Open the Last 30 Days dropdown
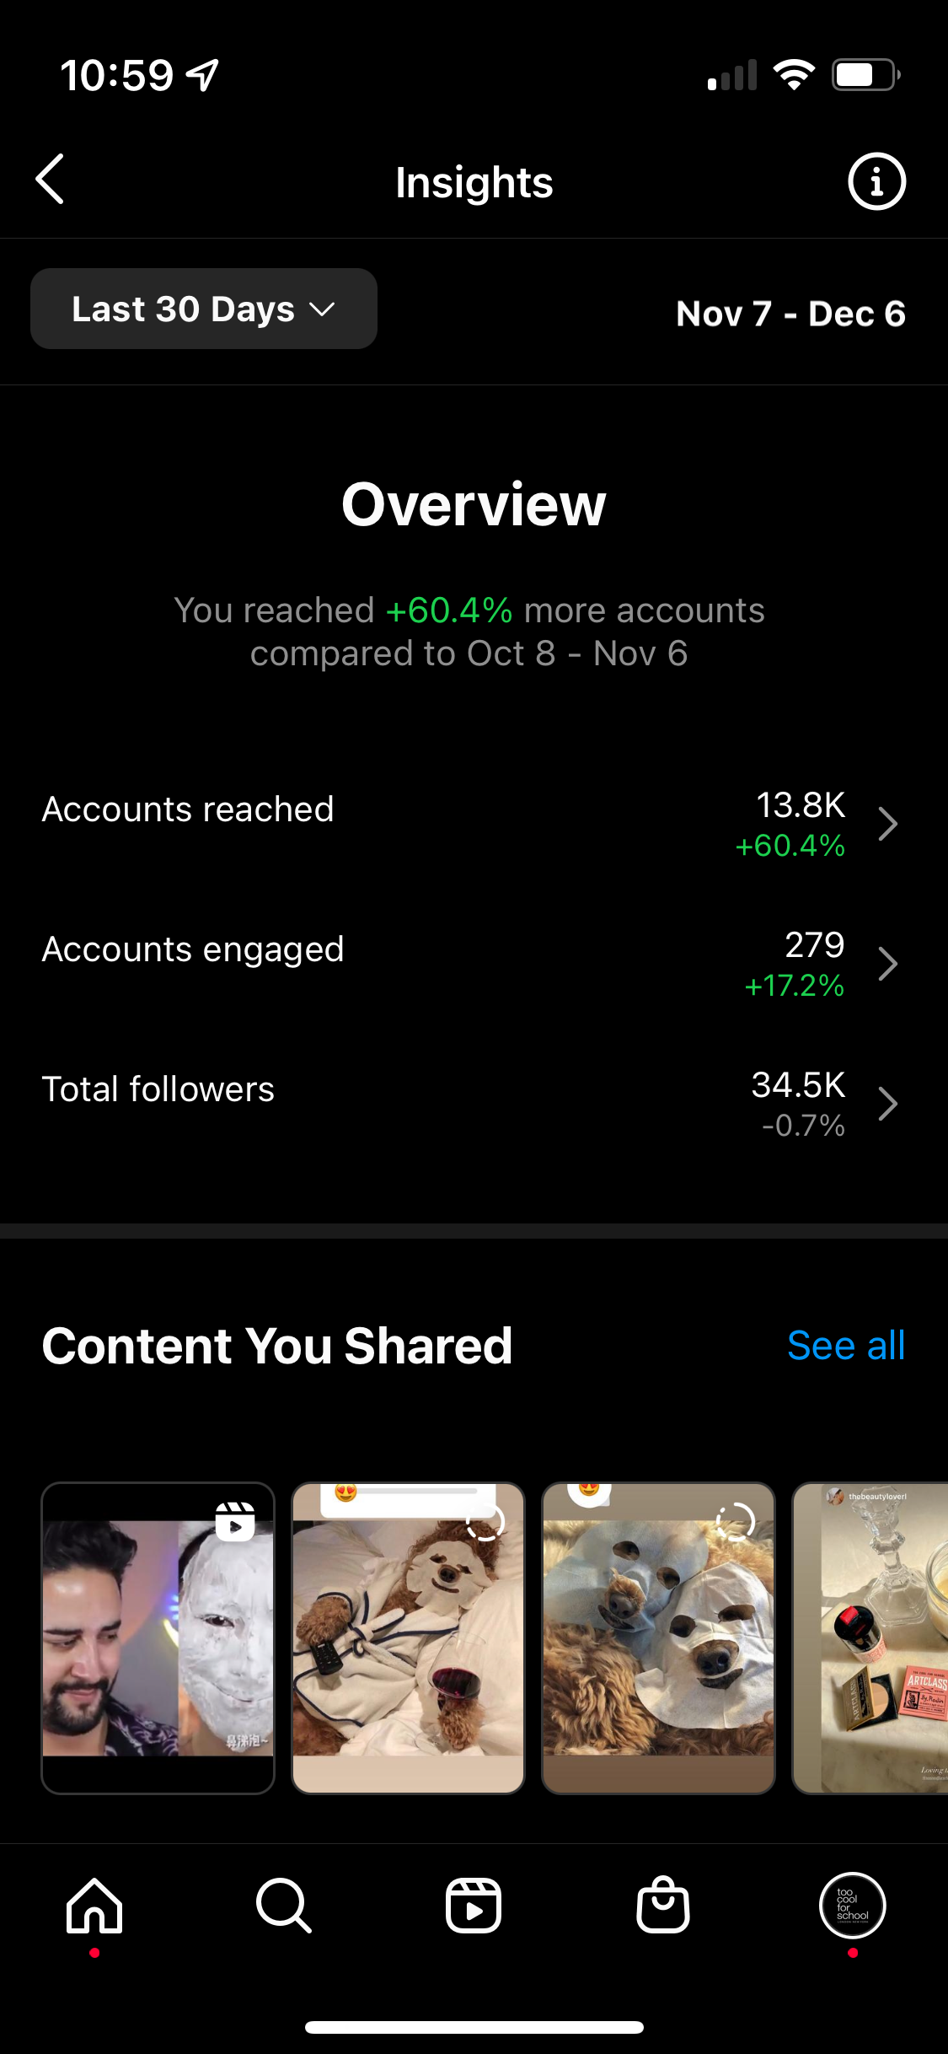 204,309
